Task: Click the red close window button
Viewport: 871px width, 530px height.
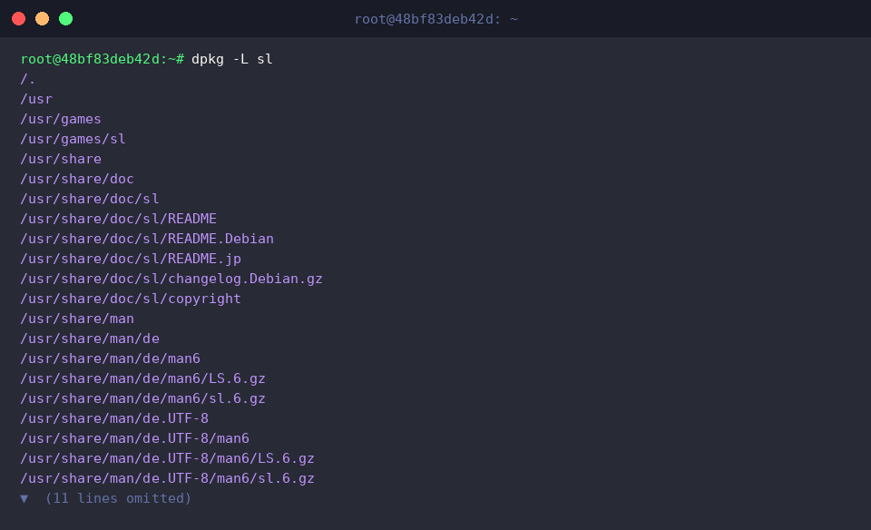Action: pyautogui.click(x=18, y=19)
